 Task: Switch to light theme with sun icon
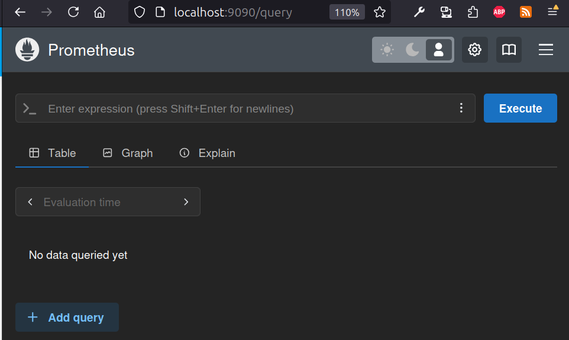coord(387,50)
